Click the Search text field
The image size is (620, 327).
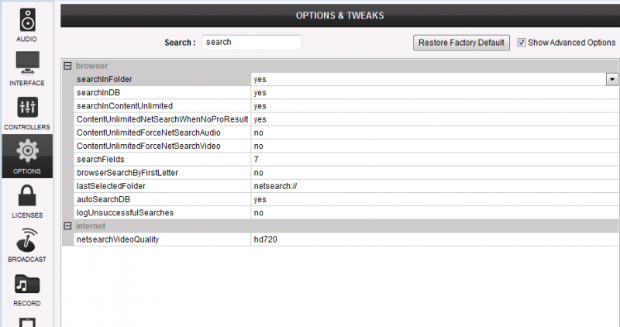tap(252, 43)
